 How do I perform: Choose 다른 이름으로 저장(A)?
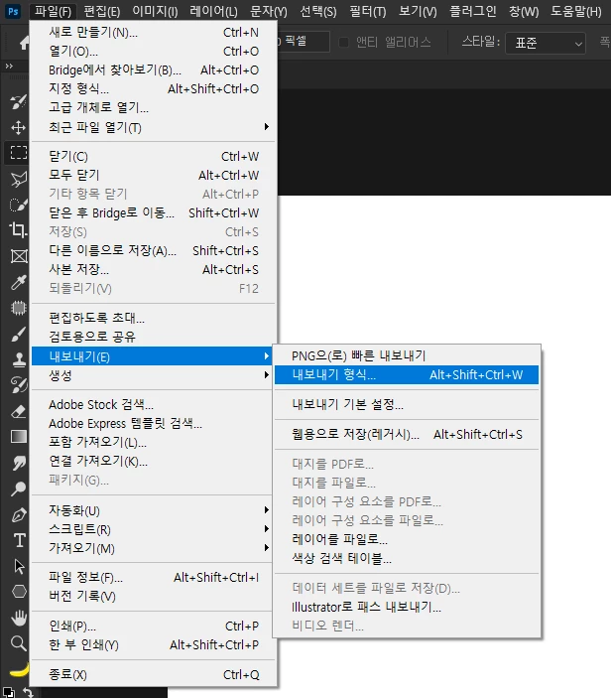pos(154,250)
